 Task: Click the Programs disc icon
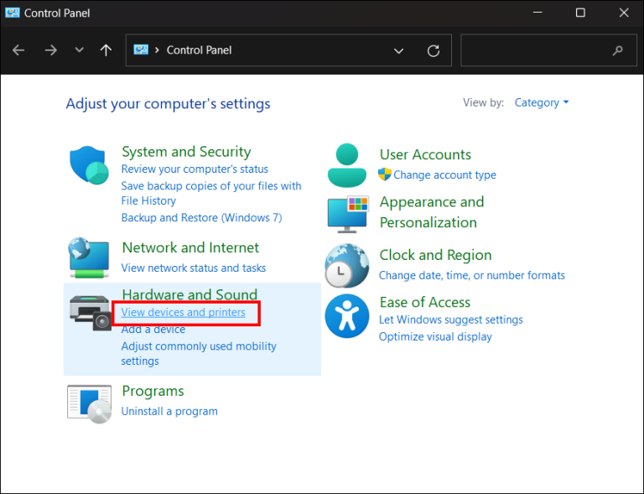[x=89, y=403]
